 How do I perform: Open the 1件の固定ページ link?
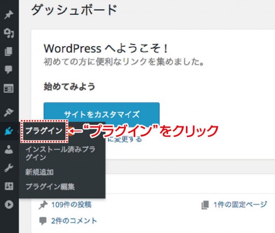[x=240, y=204]
